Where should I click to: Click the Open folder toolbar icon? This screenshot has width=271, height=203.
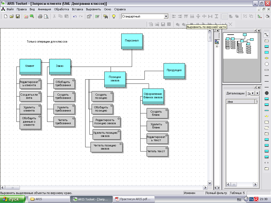[12, 16]
